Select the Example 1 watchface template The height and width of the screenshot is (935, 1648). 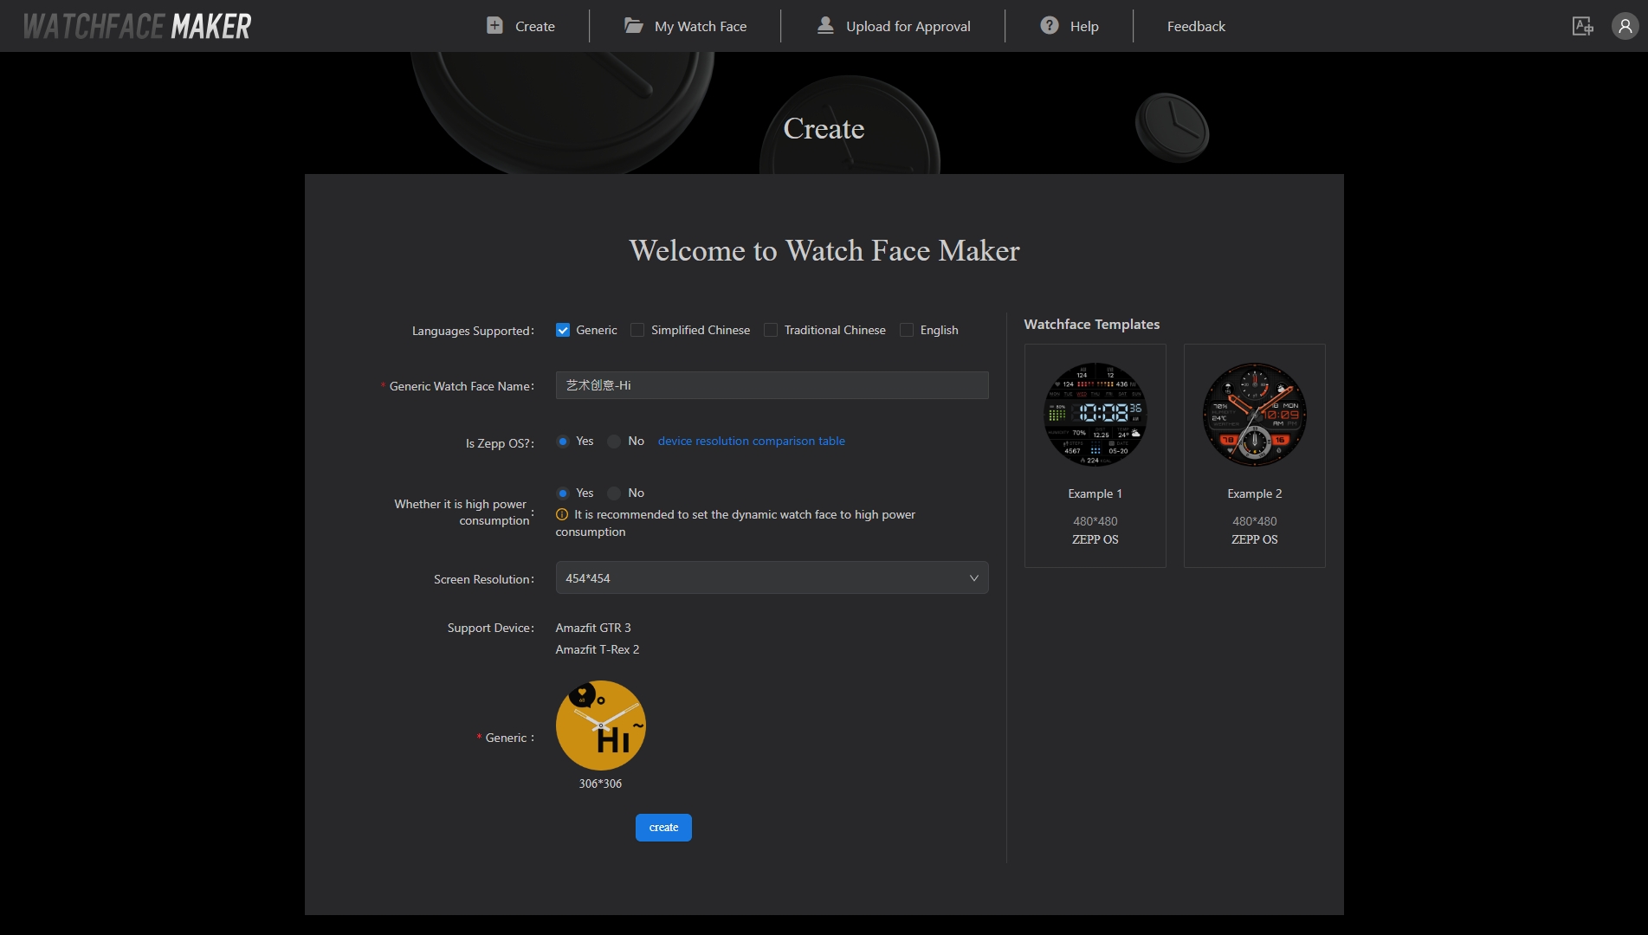pos(1095,416)
